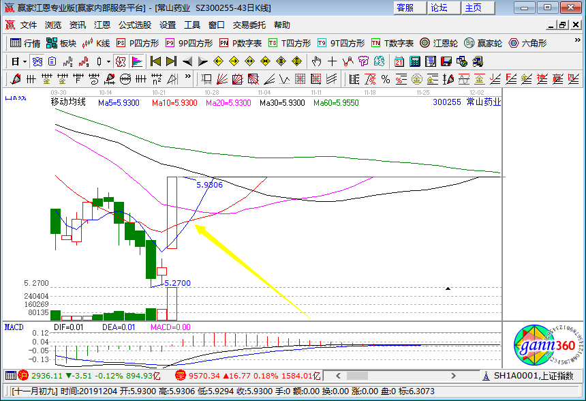Click the save picture floppy icon
The width and height of the screenshot is (586, 401).
point(446,61)
